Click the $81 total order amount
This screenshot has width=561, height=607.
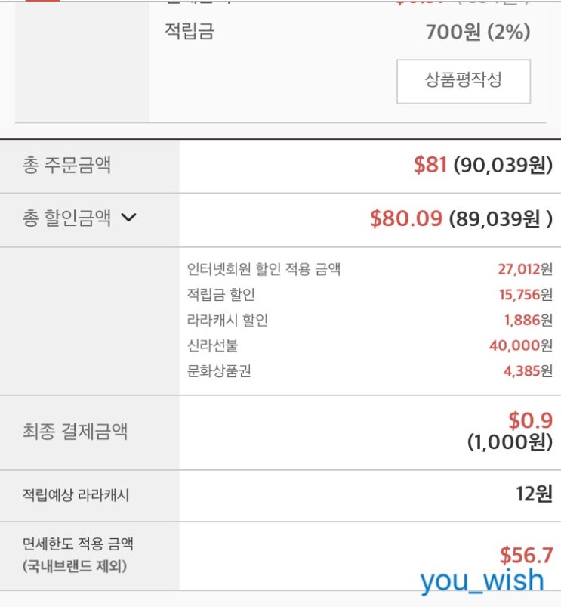click(x=430, y=165)
